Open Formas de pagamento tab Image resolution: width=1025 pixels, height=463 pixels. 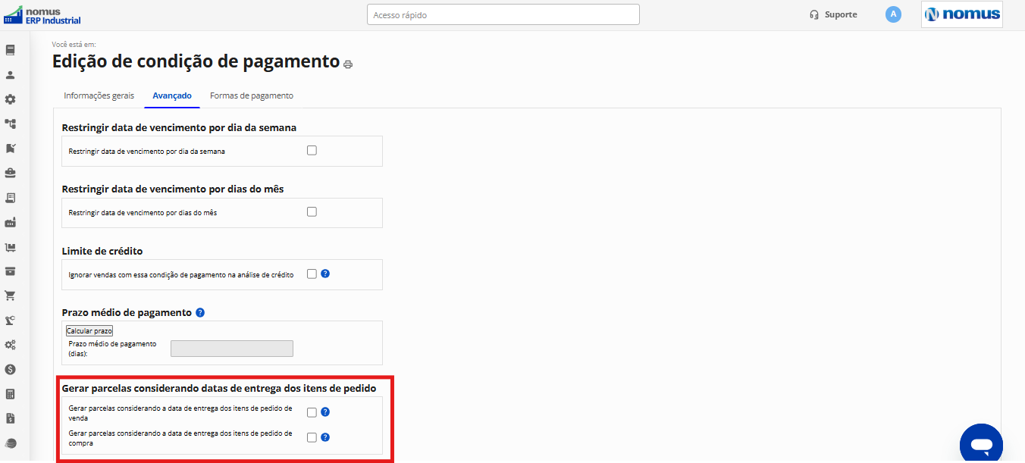pos(252,95)
